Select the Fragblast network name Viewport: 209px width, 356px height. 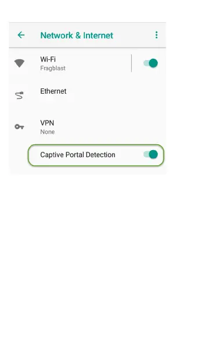point(53,68)
